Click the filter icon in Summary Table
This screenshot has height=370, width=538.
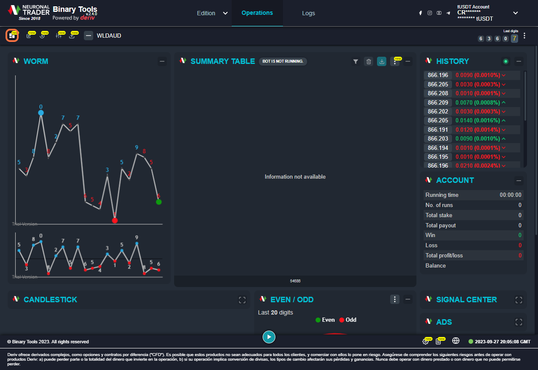tap(356, 62)
